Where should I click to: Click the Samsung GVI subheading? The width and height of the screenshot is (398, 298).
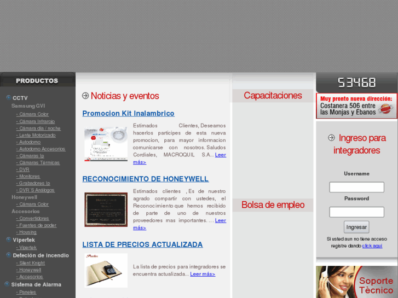[28, 106]
